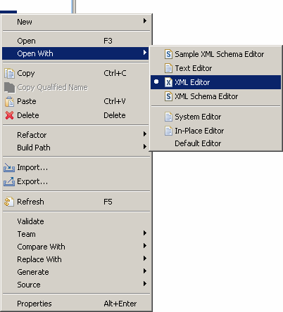Click the Paste clipboard icon

click(x=9, y=101)
